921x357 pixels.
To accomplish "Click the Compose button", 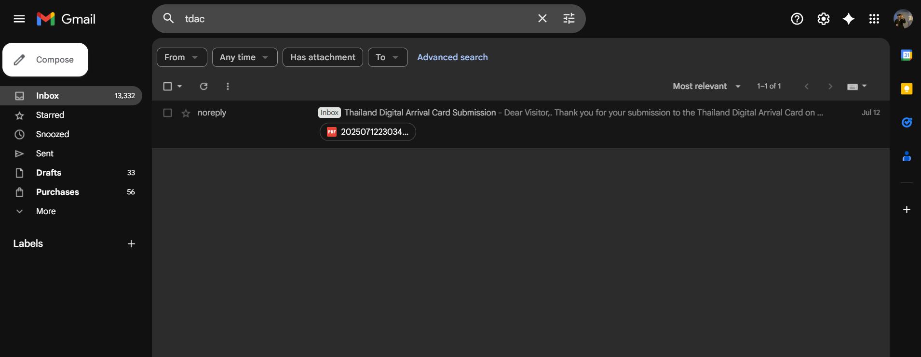I will (x=45, y=60).
